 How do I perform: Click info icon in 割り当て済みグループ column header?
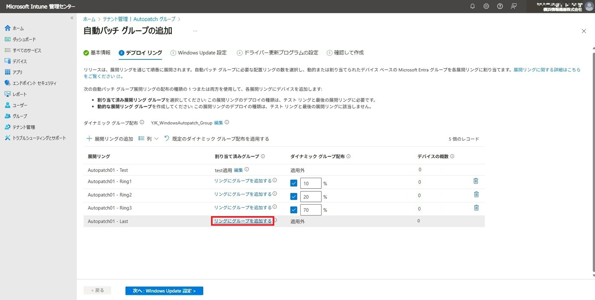[263, 156]
